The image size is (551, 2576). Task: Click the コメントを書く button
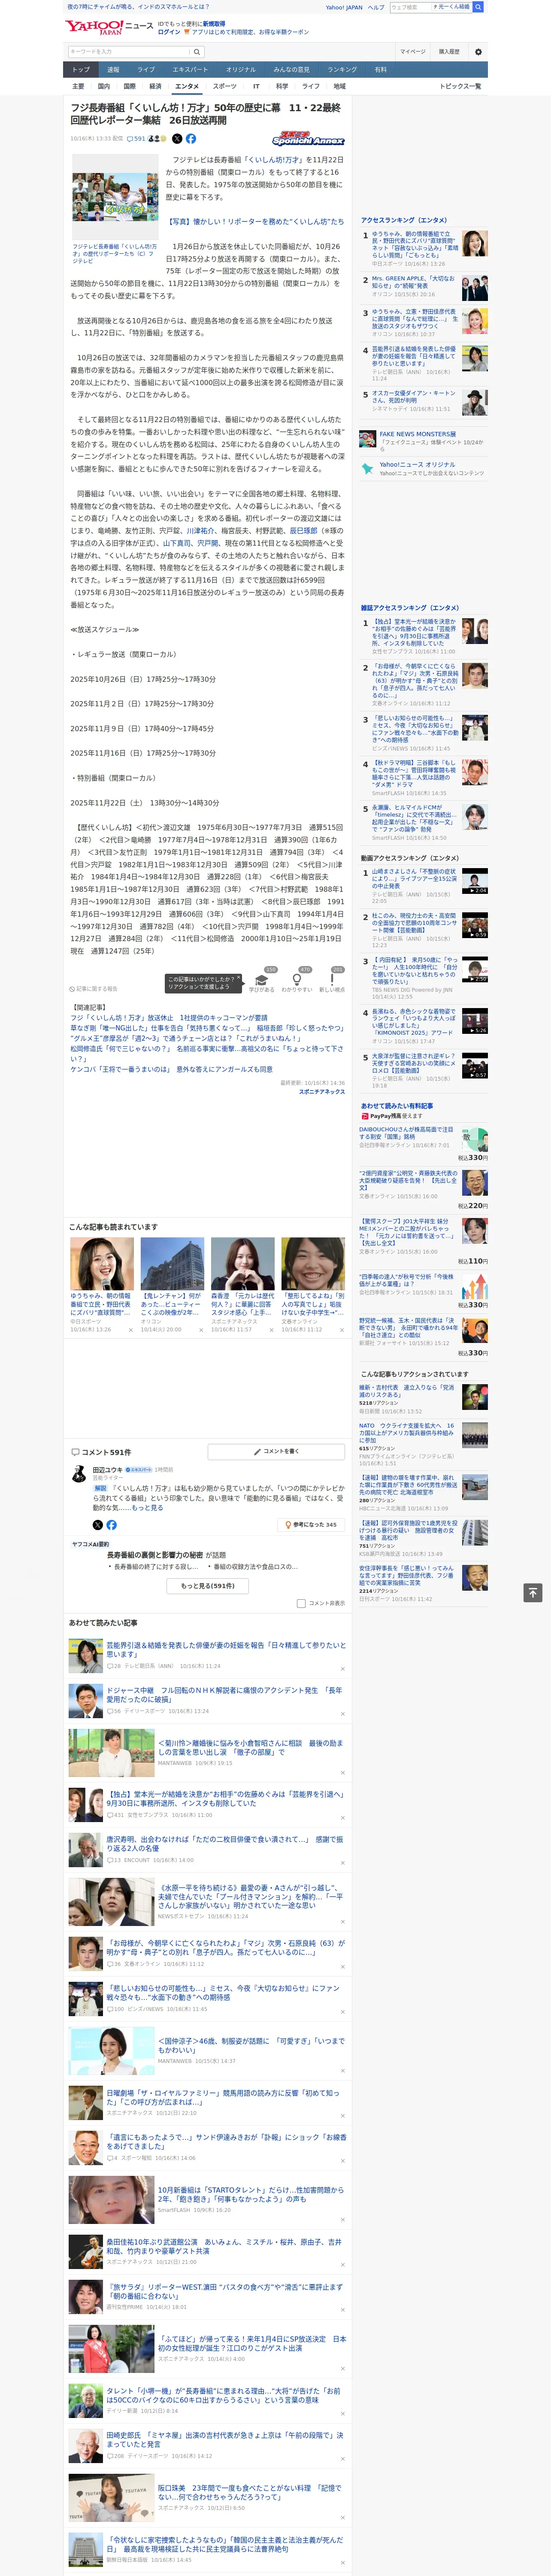tap(276, 1451)
